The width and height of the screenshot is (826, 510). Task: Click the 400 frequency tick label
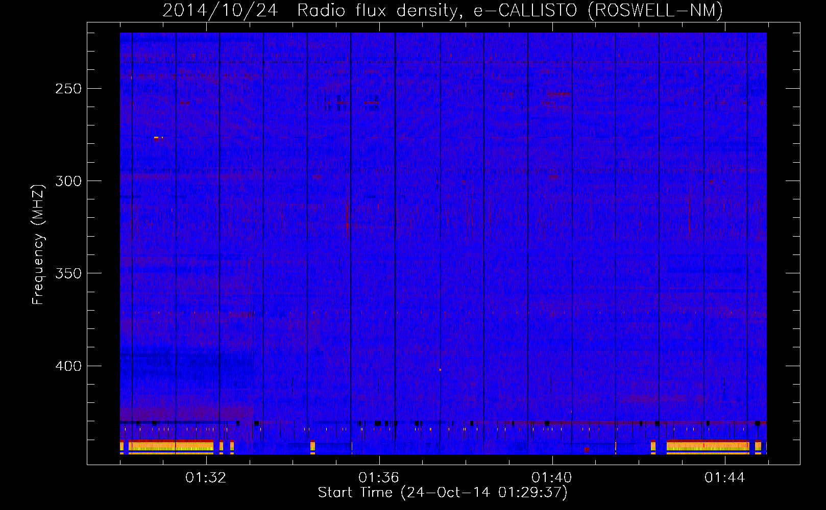pyautogui.click(x=68, y=366)
